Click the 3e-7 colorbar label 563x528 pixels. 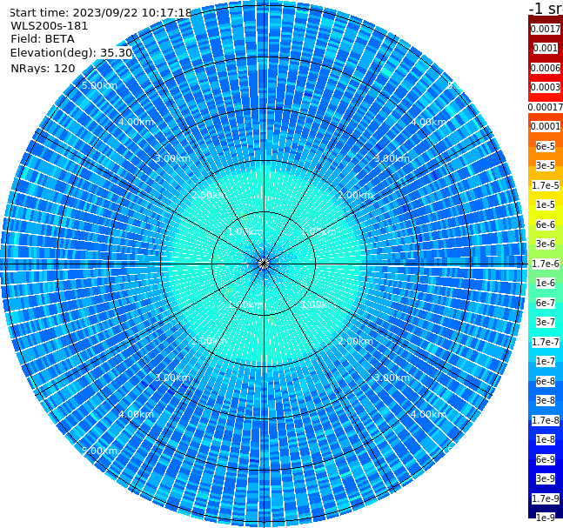coord(546,322)
